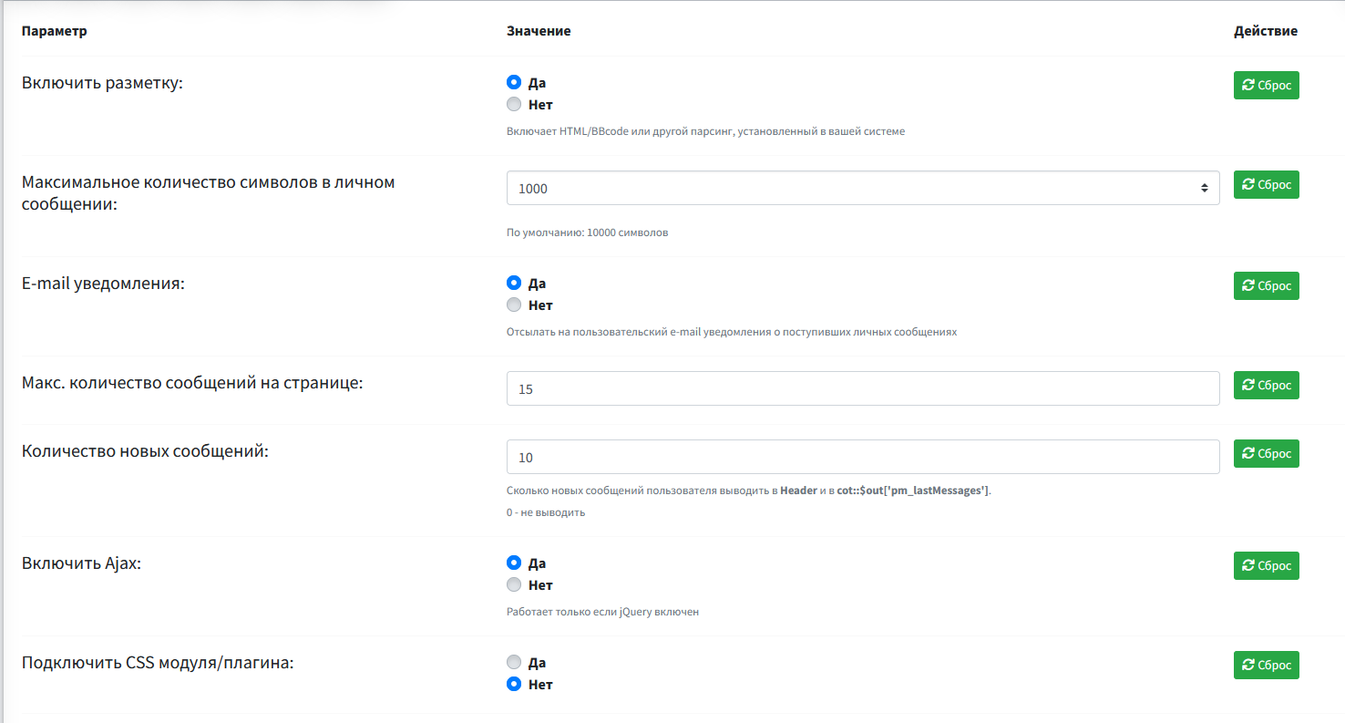Viewport: 1345px width, 723px height.
Task: Reset the Подключить CSS модуля/плагина option
Action: 1266,665
